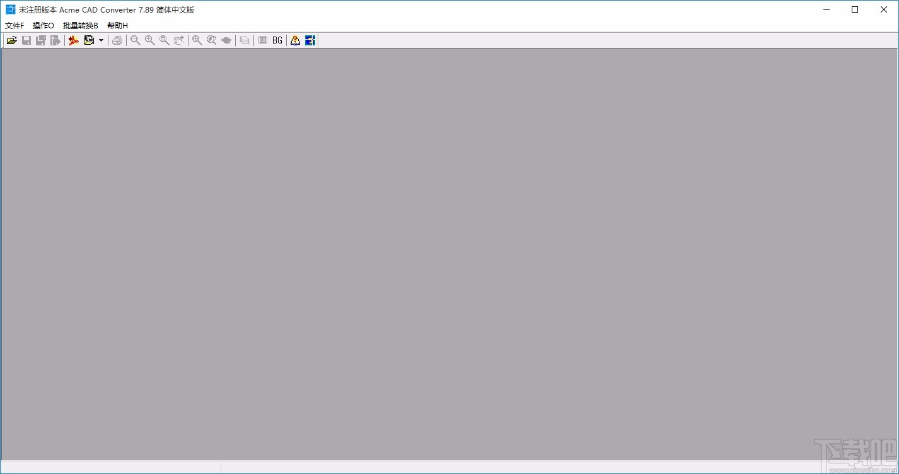Click the Acme CAD Converter logo icon
The image size is (899, 474).
coord(310,40)
